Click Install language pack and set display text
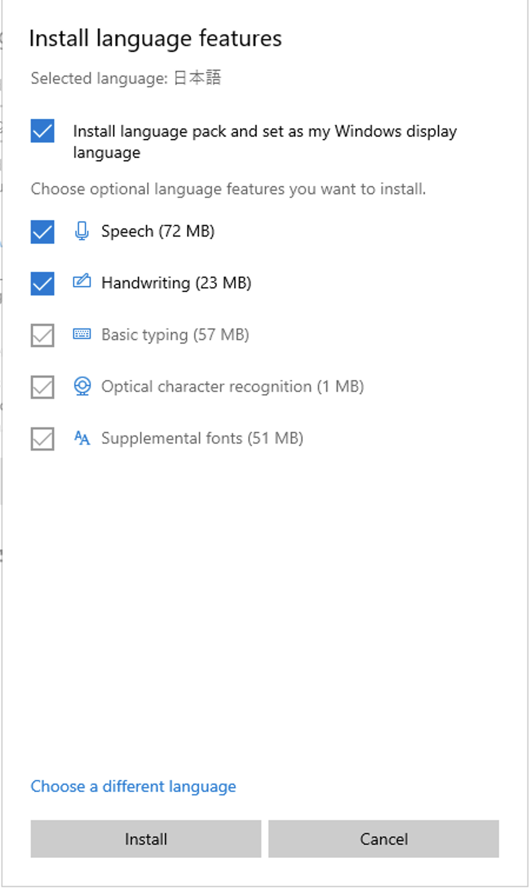 click(x=265, y=141)
